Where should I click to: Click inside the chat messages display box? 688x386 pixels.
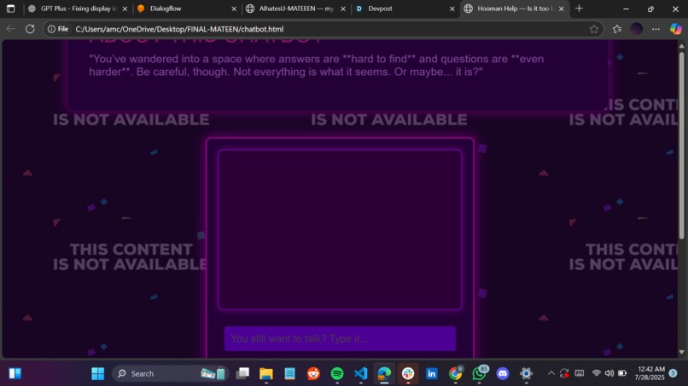[x=340, y=229]
